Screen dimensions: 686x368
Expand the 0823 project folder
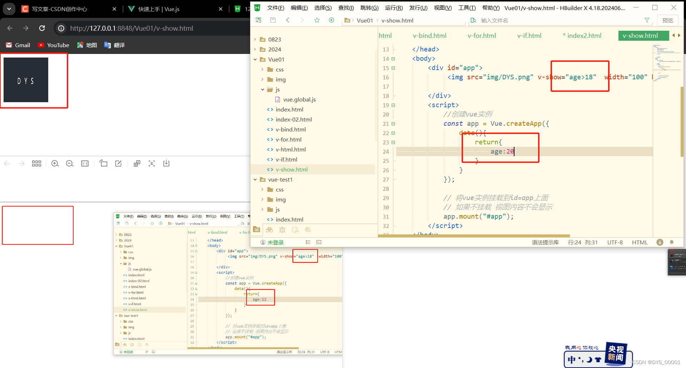coord(255,39)
